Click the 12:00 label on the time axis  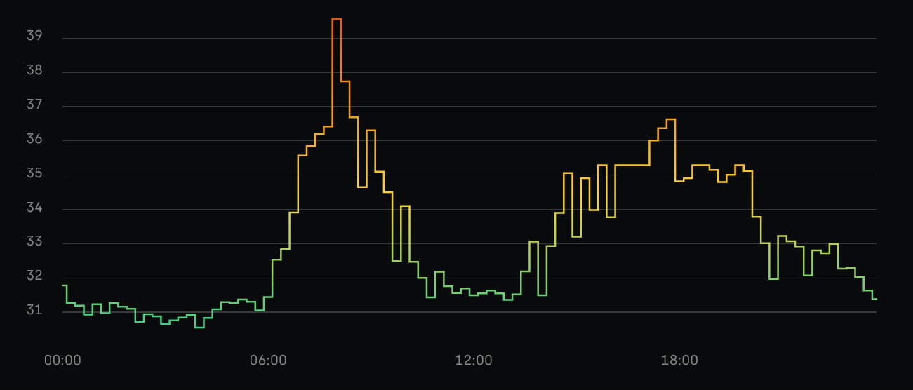tap(474, 361)
